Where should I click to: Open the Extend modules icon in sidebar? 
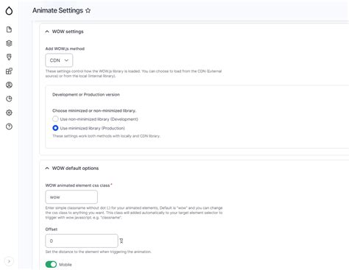9,71
